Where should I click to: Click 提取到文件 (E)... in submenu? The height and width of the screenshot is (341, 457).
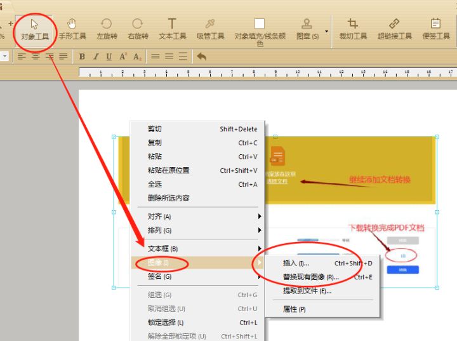click(307, 291)
